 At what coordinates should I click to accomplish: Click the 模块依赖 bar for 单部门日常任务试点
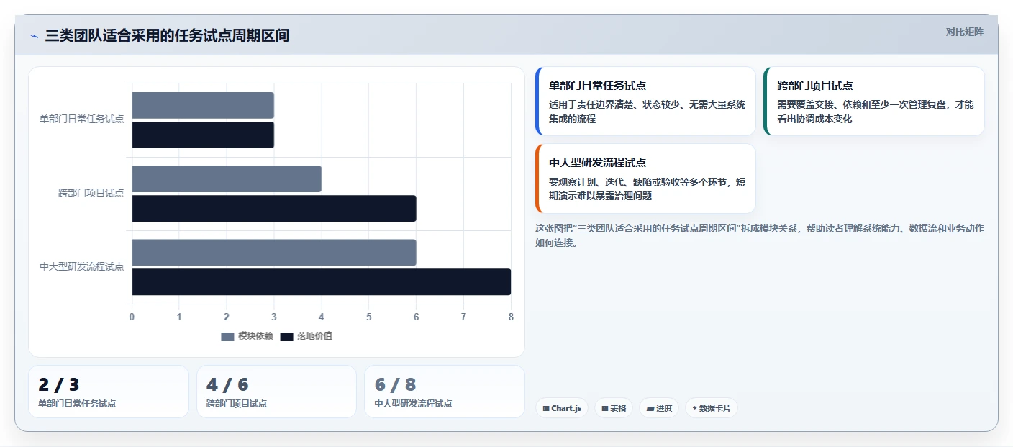pyautogui.click(x=203, y=105)
